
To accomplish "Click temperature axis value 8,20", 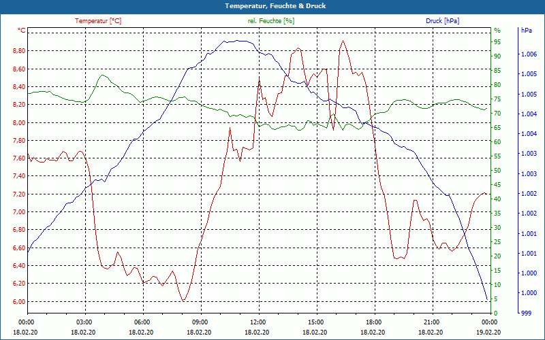I will click(x=19, y=105).
